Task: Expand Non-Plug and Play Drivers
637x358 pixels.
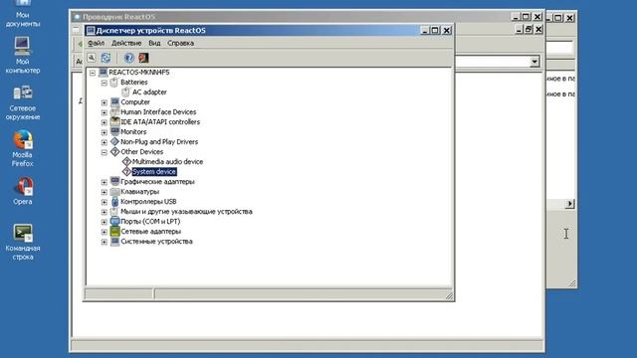Action: (x=104, y=142)
